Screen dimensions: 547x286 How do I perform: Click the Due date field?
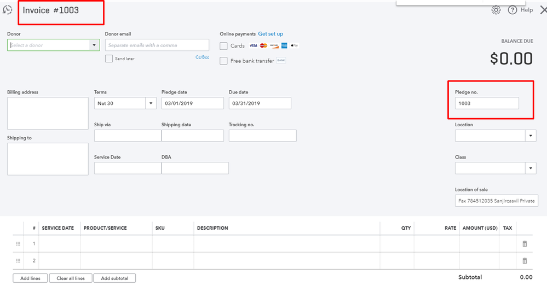click(x=260, y=103)
